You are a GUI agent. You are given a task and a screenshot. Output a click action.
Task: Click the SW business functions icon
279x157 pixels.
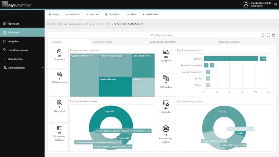(x=59, y=128)
